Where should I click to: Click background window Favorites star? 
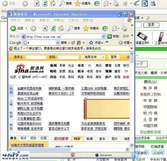coord(78,4)
